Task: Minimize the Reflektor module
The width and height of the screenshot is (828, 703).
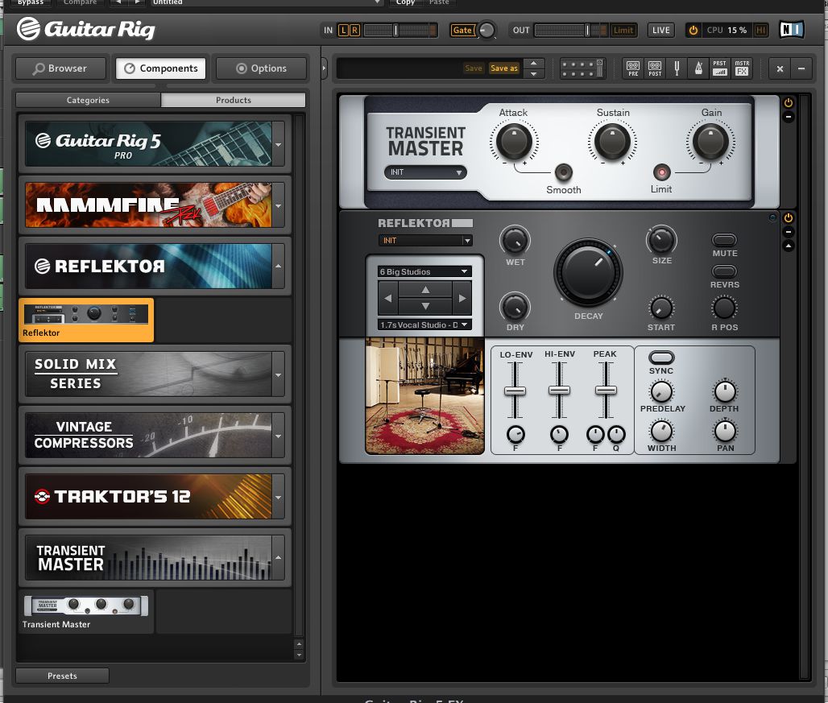Action: point(789,232)
